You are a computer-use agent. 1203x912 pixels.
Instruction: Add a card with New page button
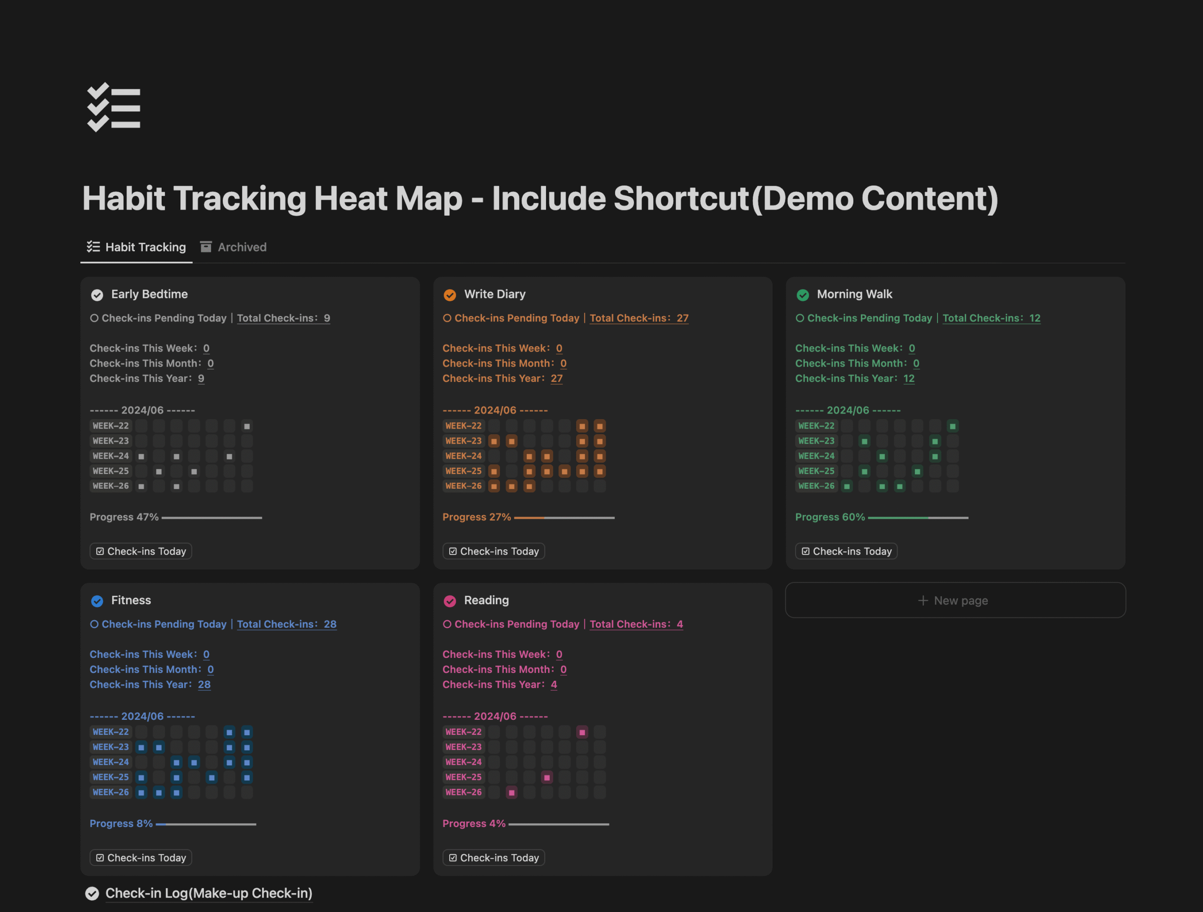pyautogui.click(x=955, y=600)
